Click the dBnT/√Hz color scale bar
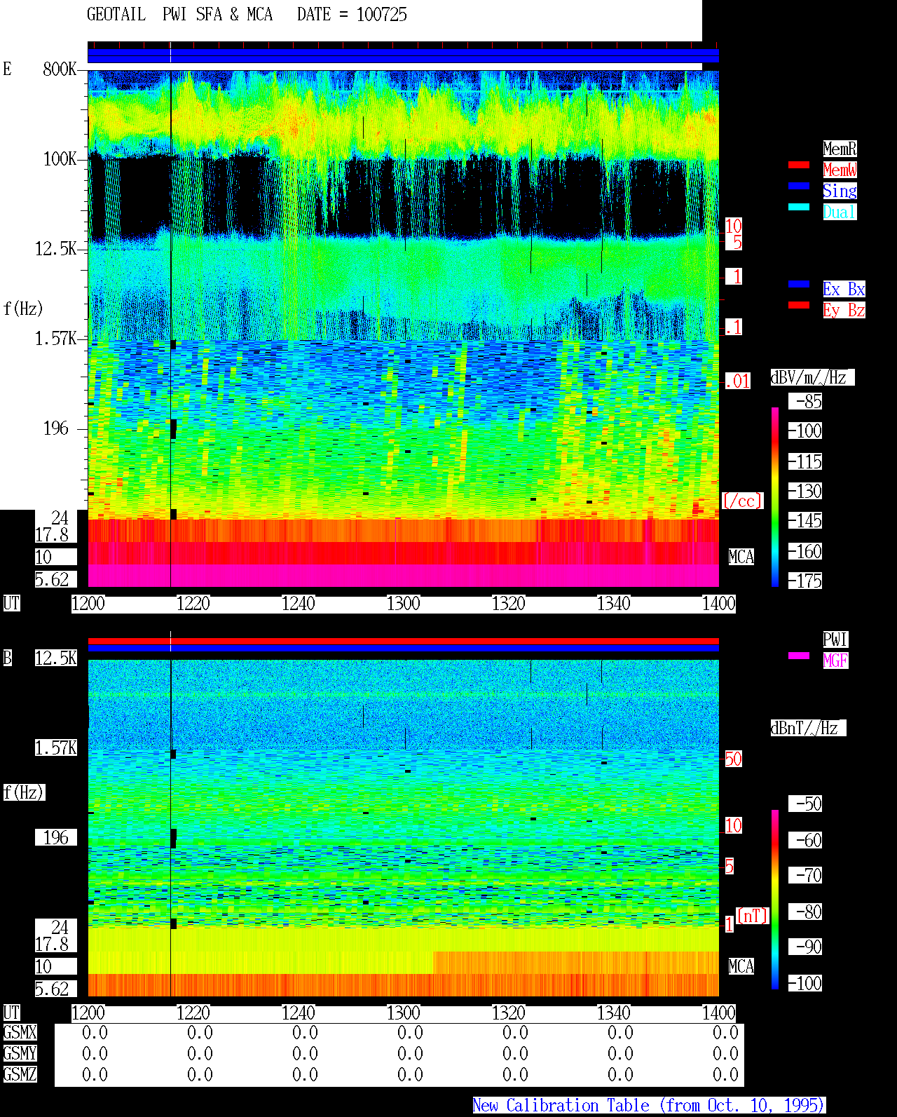 click(x=775, y=900)
